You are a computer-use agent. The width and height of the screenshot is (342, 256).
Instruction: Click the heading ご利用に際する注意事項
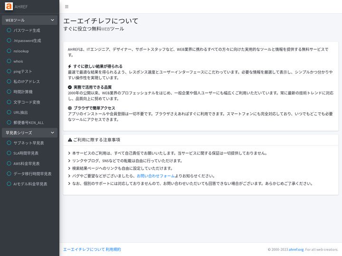click(96, 140)
